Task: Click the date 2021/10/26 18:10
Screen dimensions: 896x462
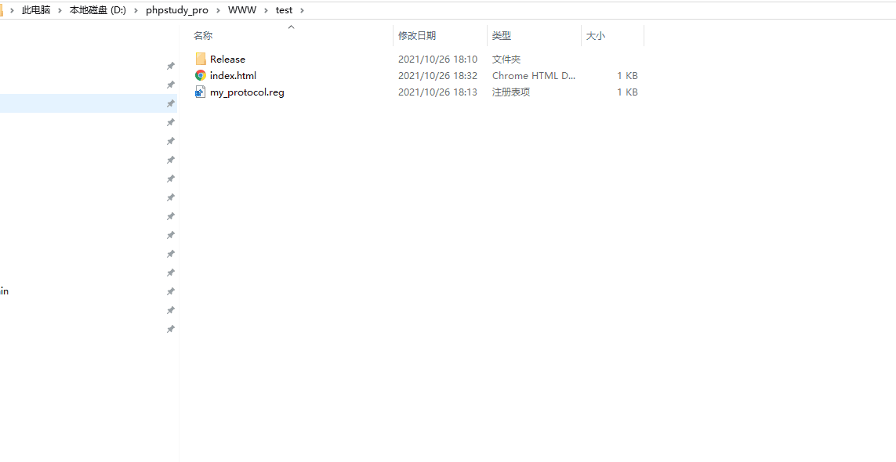Action: point(437,59)
